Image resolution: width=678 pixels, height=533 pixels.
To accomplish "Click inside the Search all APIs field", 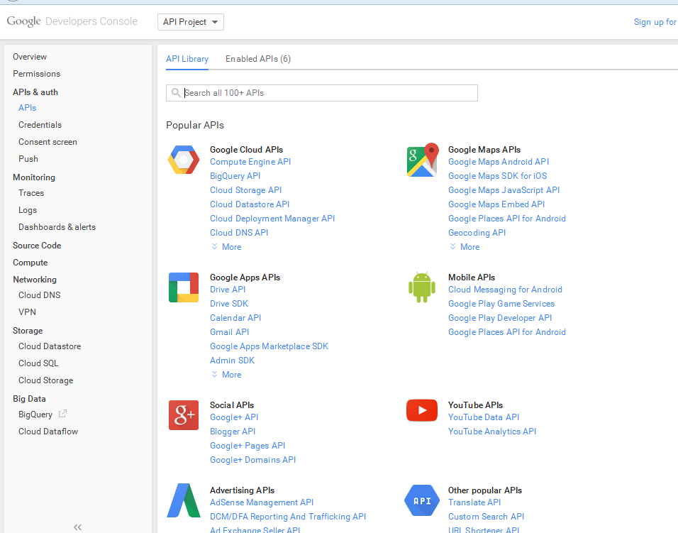I will pyautogui.click(x=322, y=93).
